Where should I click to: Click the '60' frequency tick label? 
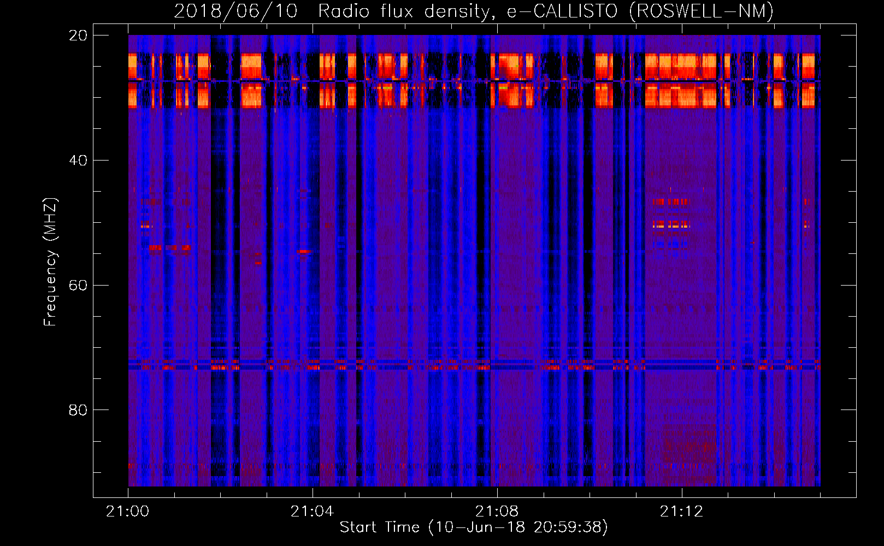tap(78, 286)
